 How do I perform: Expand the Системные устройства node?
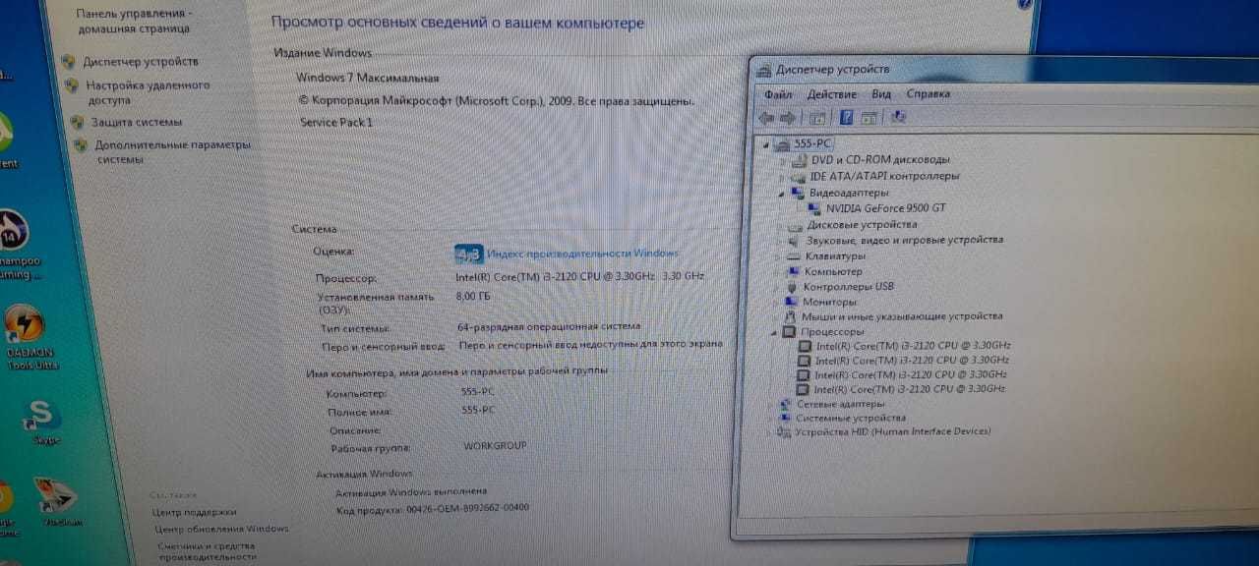(769, 418)
